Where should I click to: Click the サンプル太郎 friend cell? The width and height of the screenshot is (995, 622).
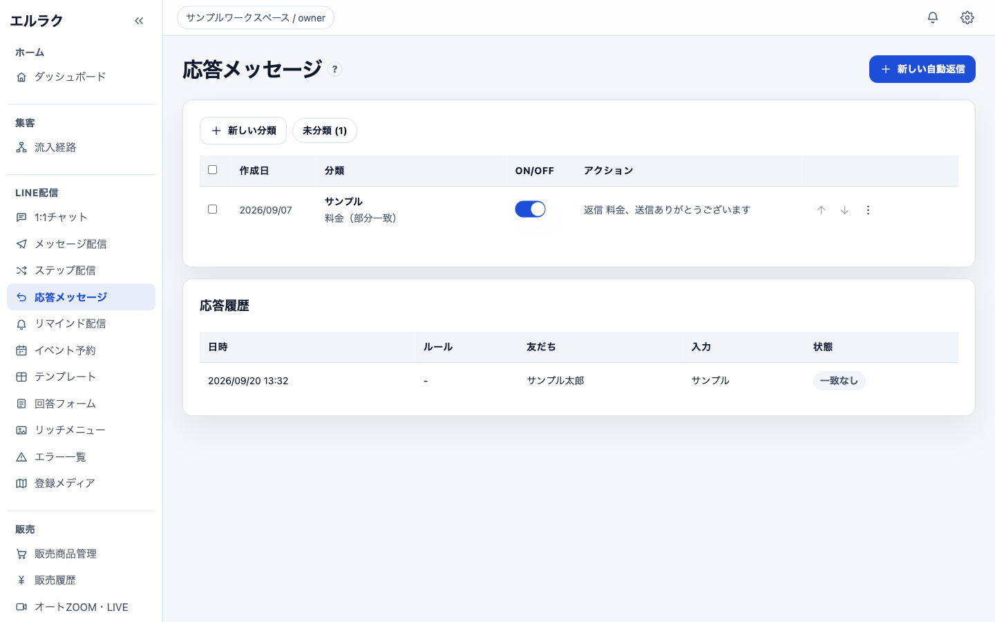tap(556, 381)
